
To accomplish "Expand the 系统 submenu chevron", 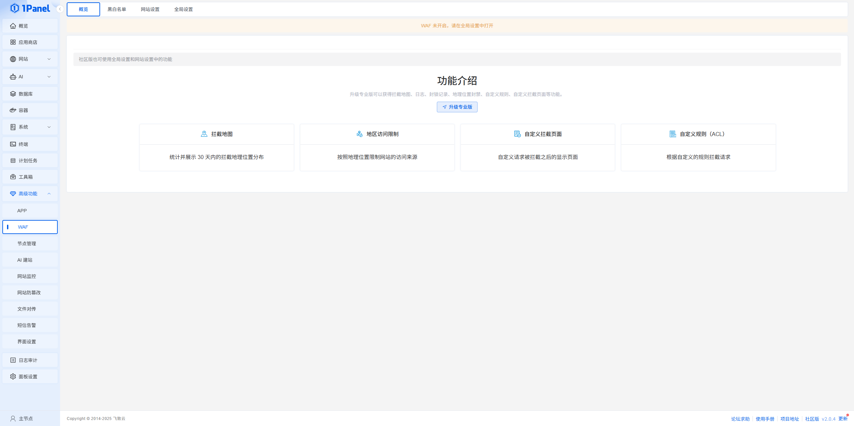I will coord(49,127).
